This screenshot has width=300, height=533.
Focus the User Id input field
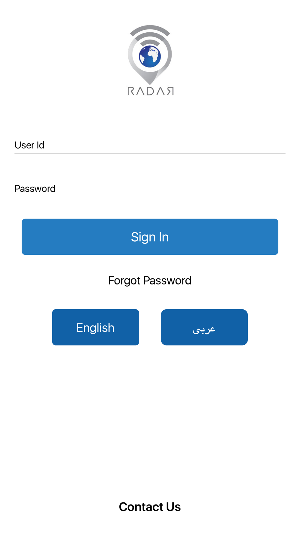click(x=150, y=145)
